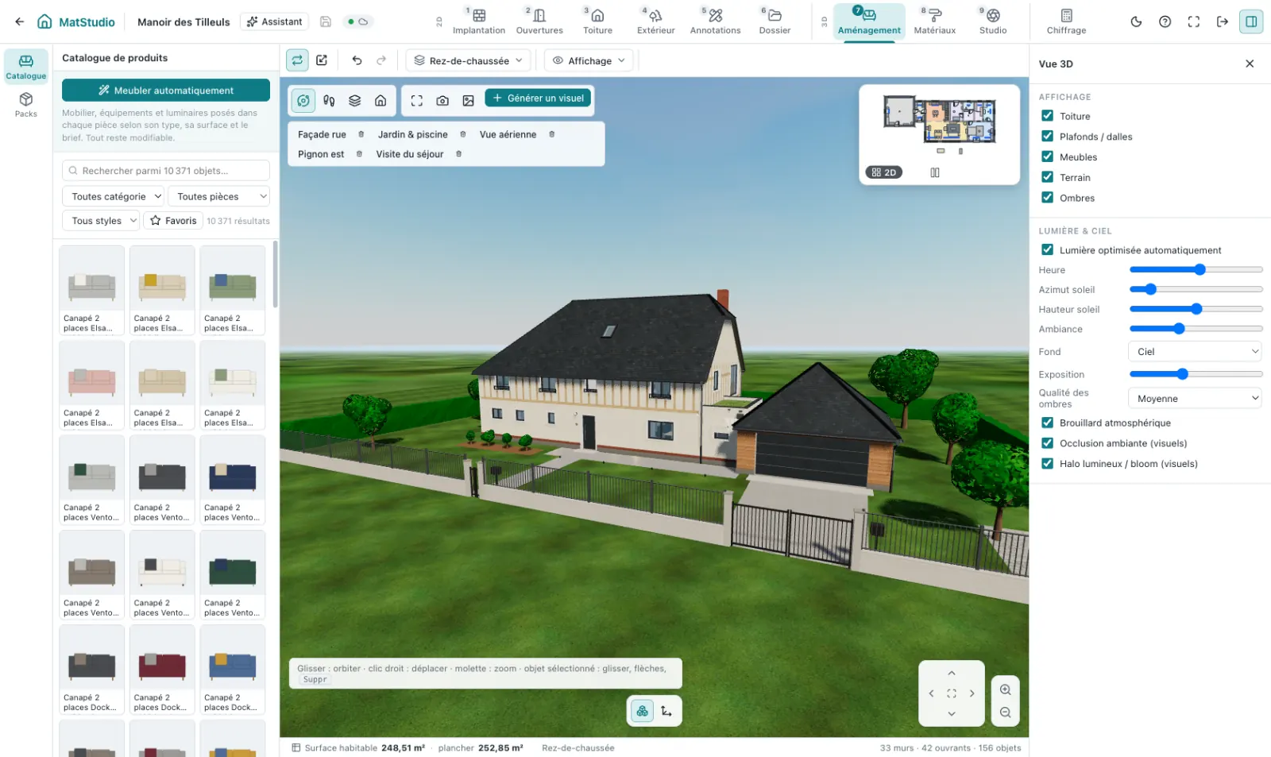
Task: Pan the 3D camera left
Action: 931,693
